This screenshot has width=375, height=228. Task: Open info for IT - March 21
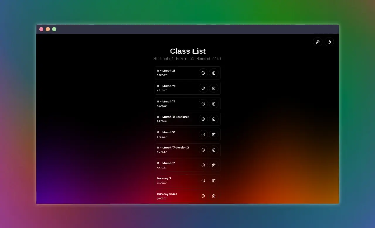(x=203, y=73)
